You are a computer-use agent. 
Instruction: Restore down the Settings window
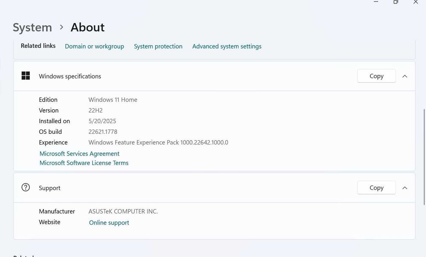[396, 2]
